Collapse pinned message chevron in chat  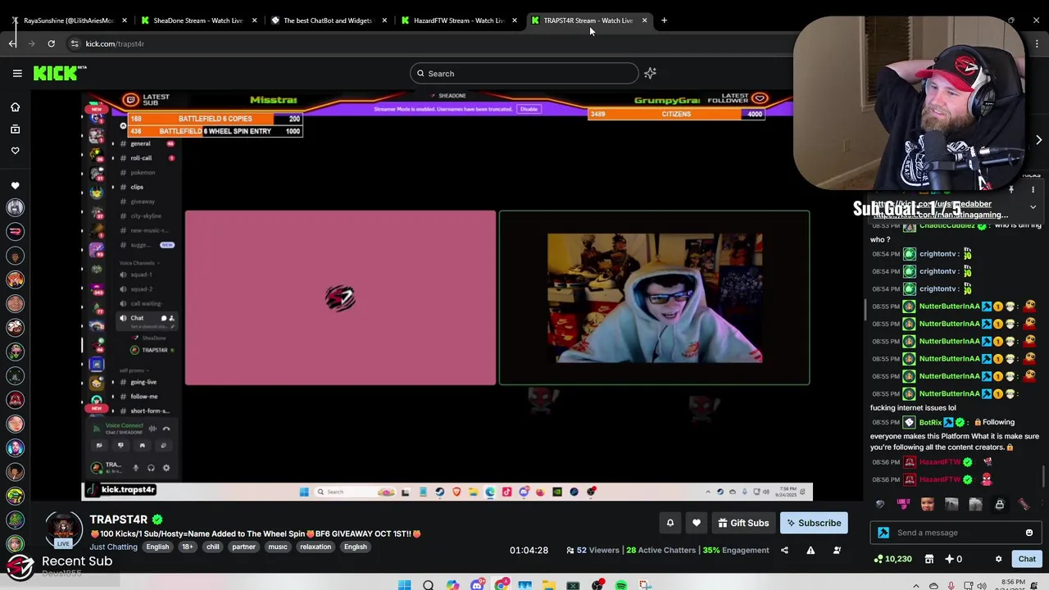pos(1033,207)
